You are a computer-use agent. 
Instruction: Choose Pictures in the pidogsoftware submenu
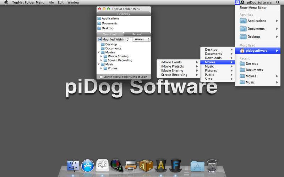(x=218, y=70)
